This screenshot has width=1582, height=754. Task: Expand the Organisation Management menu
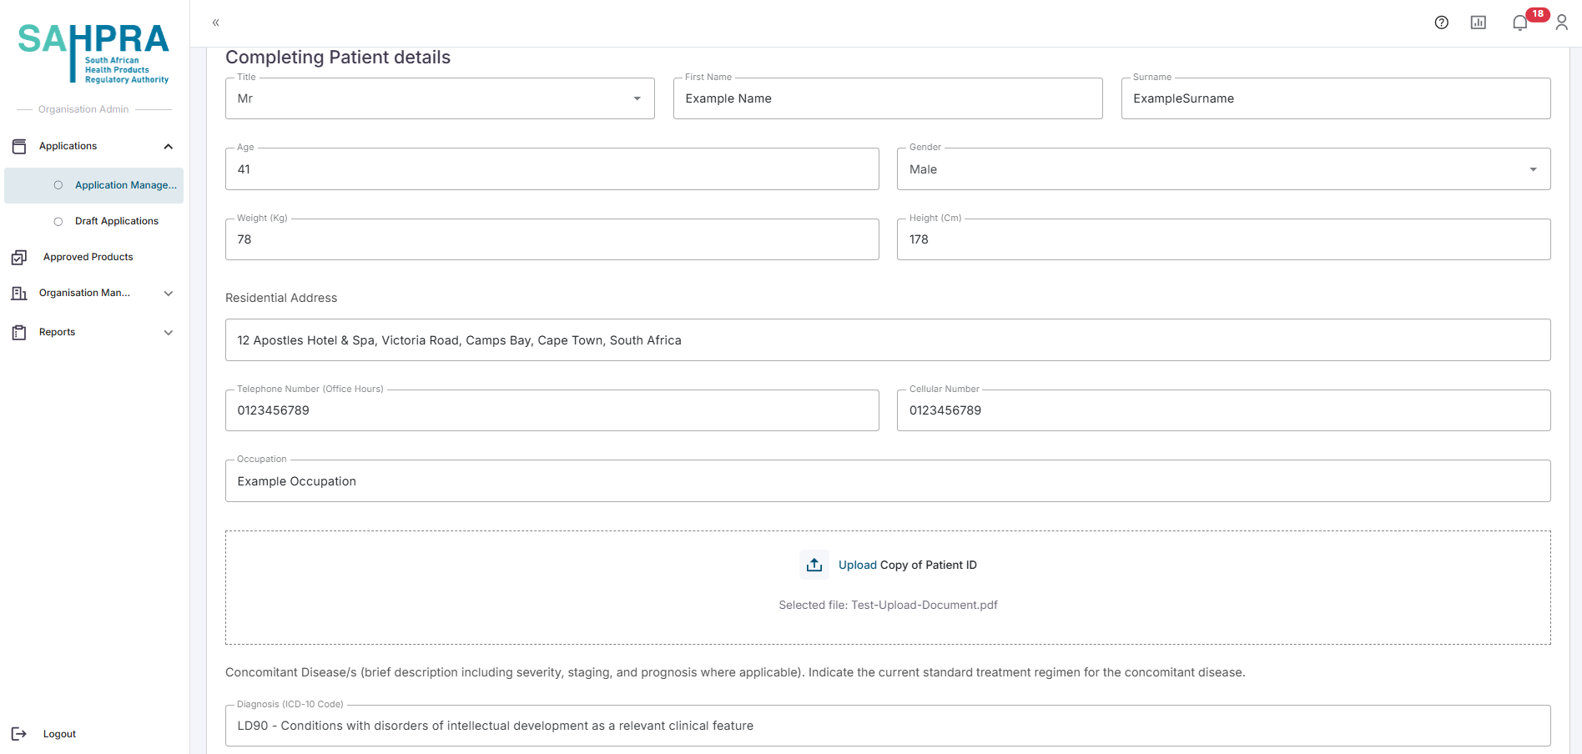[168, 294]
